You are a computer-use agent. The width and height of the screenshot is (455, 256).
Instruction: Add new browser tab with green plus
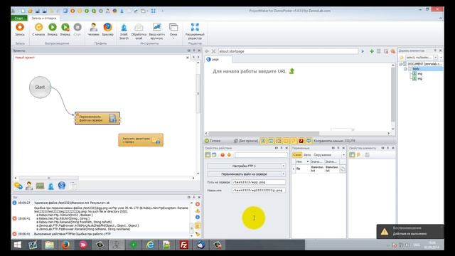[371, 51]
